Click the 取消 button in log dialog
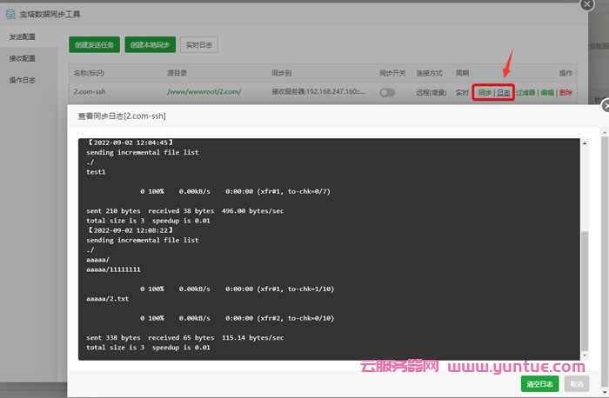 tap(575, 384)
